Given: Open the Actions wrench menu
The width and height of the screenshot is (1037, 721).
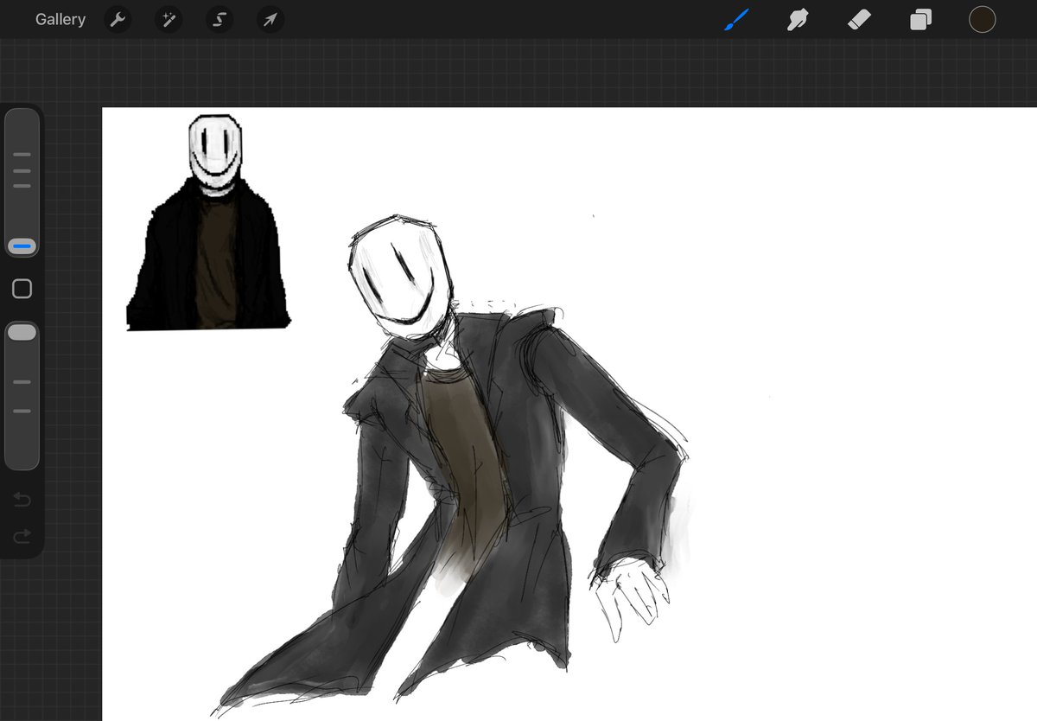Looking at the screenshot, I should coord(118,19).
